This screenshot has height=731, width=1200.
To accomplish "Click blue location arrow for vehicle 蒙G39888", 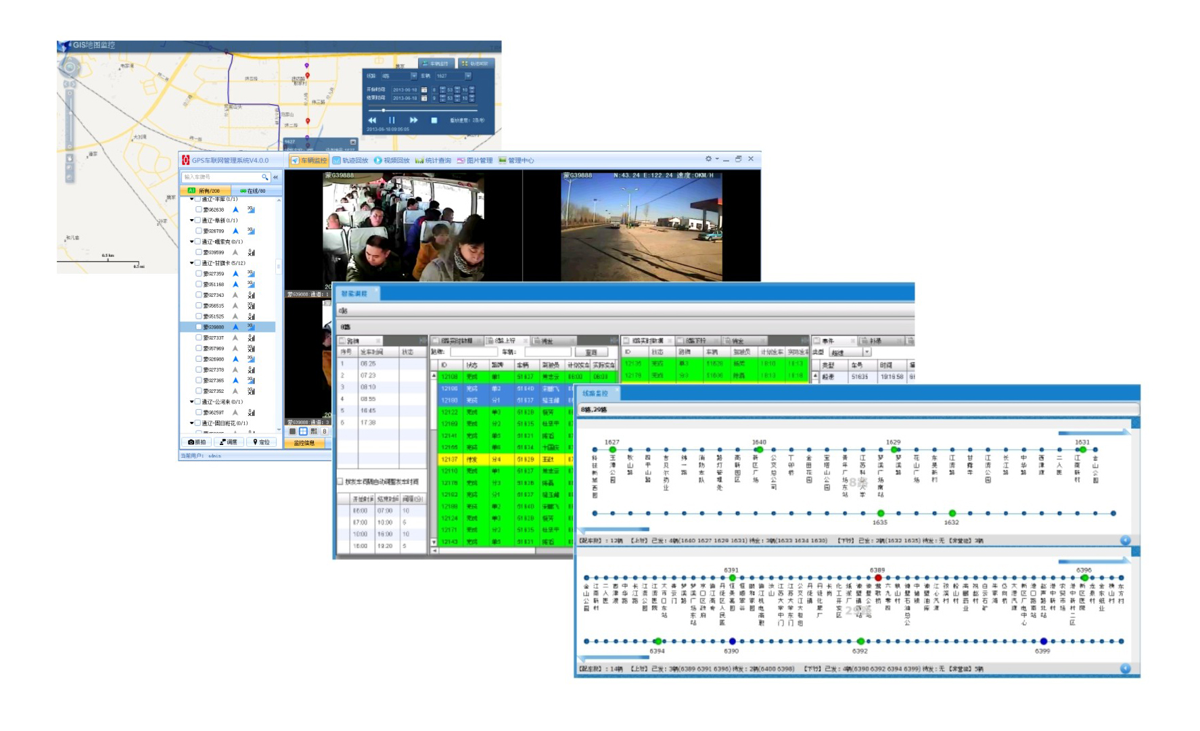I will click(x=235, y=327).
